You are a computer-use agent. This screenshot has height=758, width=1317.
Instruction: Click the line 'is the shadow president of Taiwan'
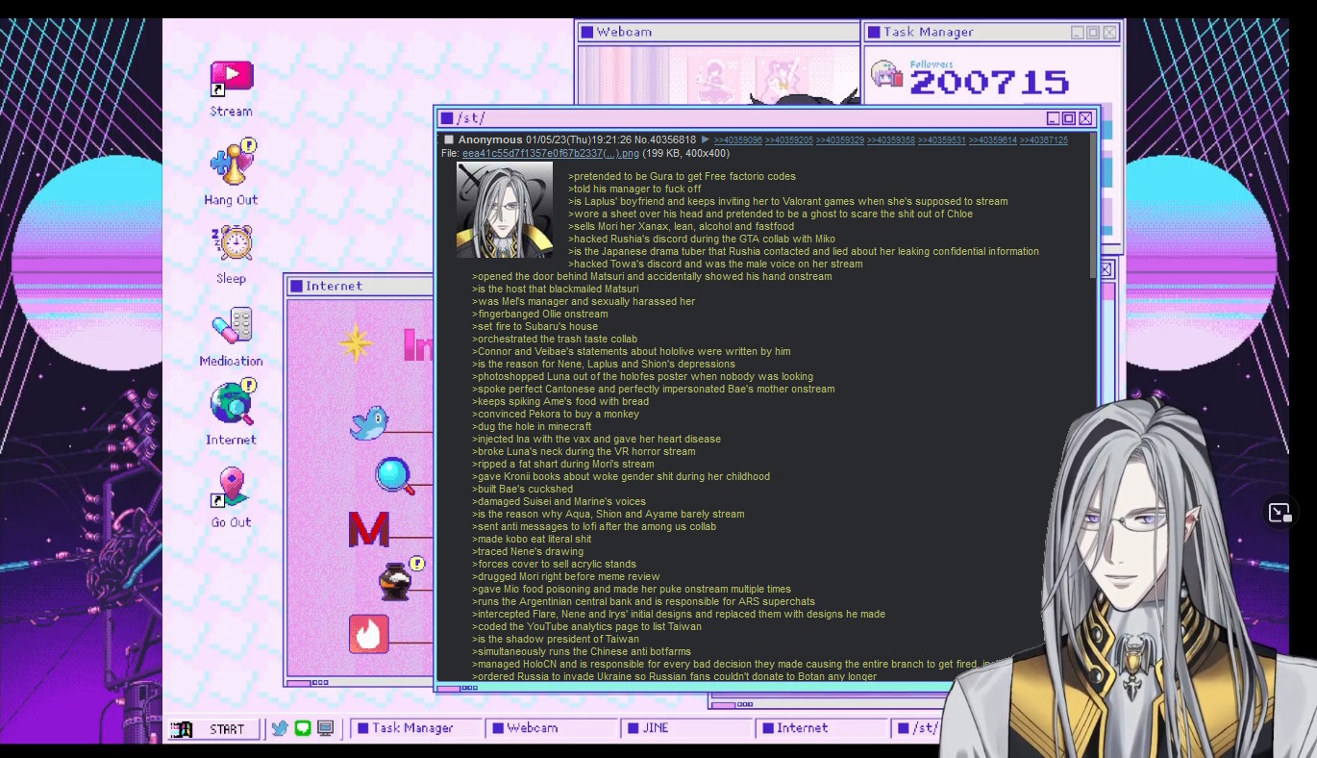pos(556,639)
